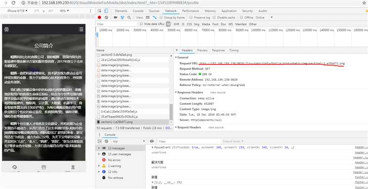Click the company logo in mobile header
The image size is (368, 189).
click(7, 29)
